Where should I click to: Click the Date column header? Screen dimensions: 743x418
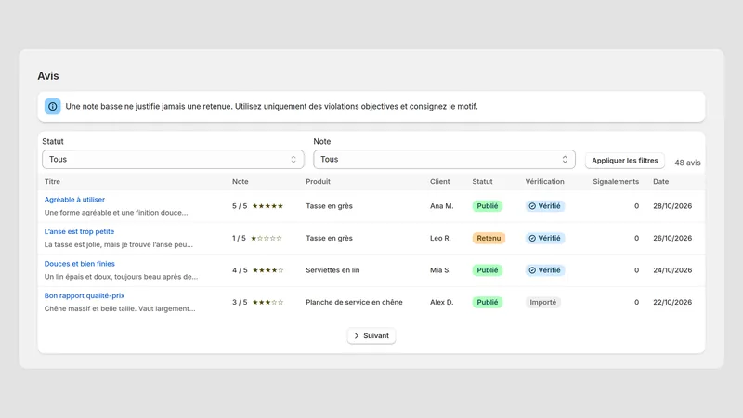(x=660, y=181)
